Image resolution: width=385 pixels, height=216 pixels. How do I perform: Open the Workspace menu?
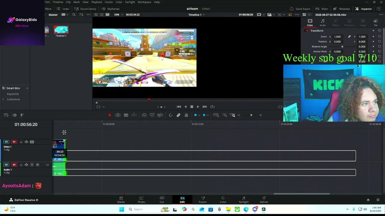click(144, 2)
